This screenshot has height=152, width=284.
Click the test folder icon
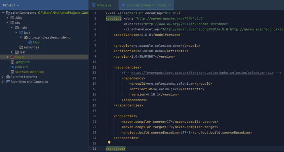tap(17, 52)
